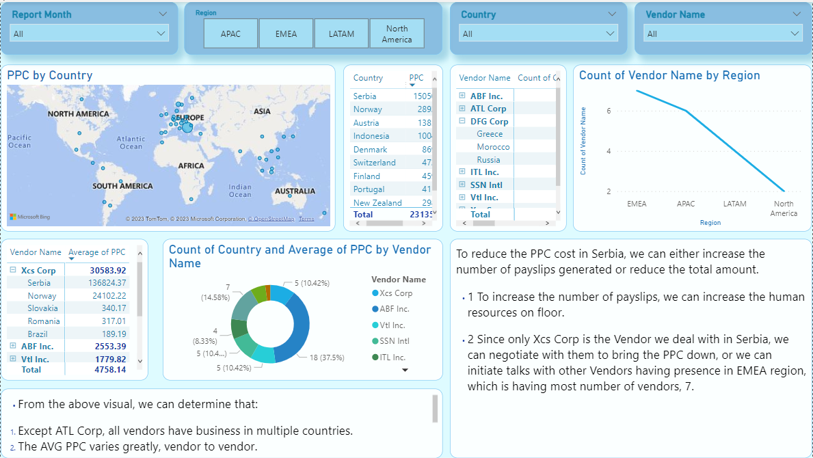Image resolution: width=813 pixels, height=458 pixels.
Task: Expand Vtl Inc. in Average of PPC matrix
Action: click(x=14, y=359)
